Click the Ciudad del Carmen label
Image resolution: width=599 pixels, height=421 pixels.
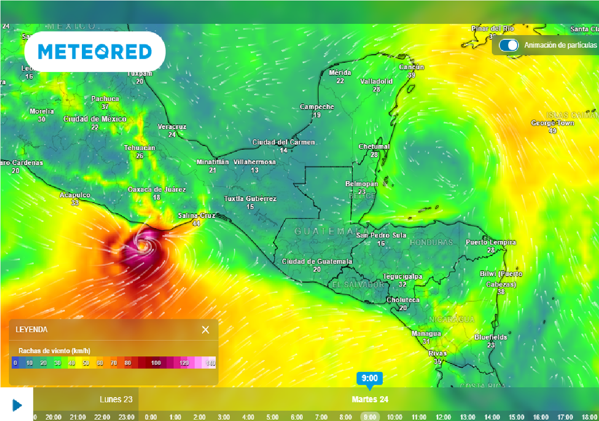pyautogui.click(x=284, y=142)
